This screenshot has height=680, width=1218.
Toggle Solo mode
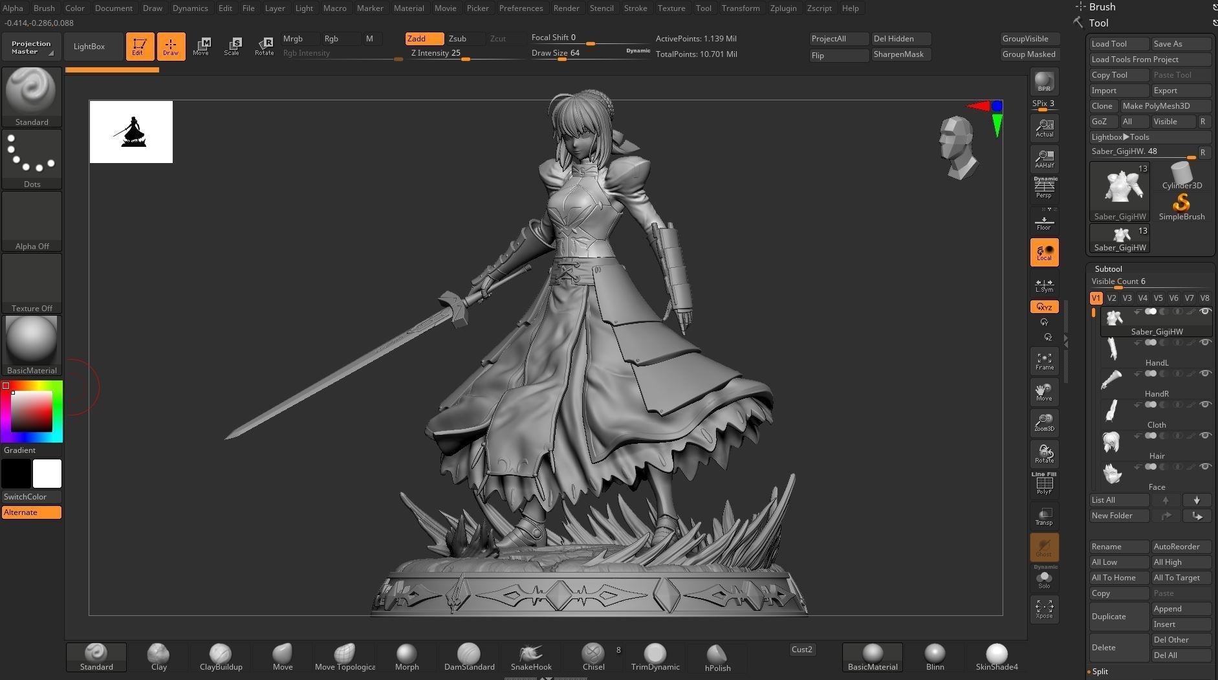pos(1044,578)
